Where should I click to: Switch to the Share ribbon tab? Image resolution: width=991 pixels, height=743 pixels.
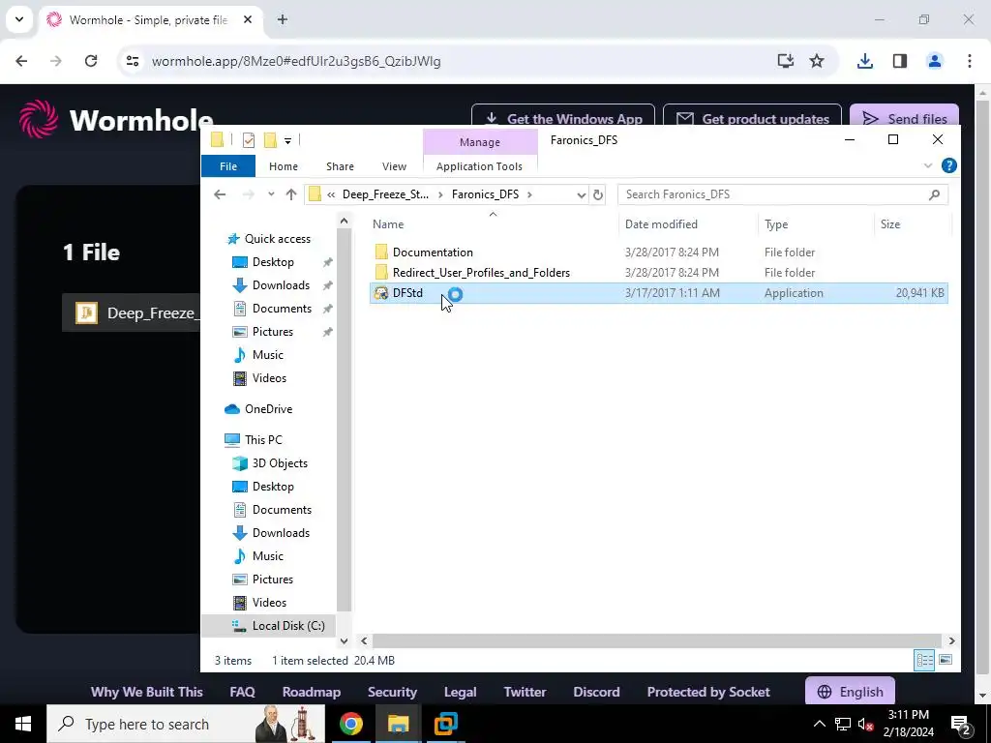(x=340, y=166)
